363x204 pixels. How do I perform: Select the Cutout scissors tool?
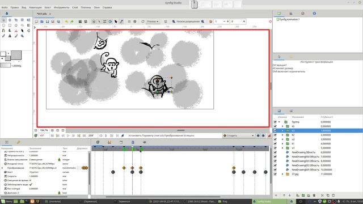click(16, 31)
